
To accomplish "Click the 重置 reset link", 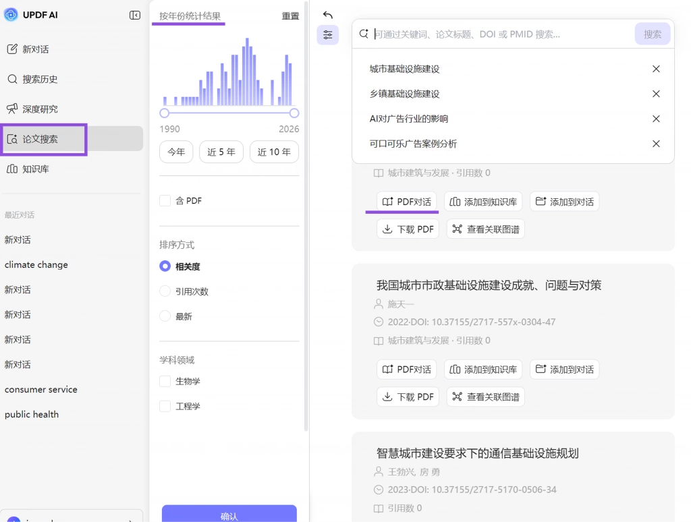I will click(x=290, y=16).
